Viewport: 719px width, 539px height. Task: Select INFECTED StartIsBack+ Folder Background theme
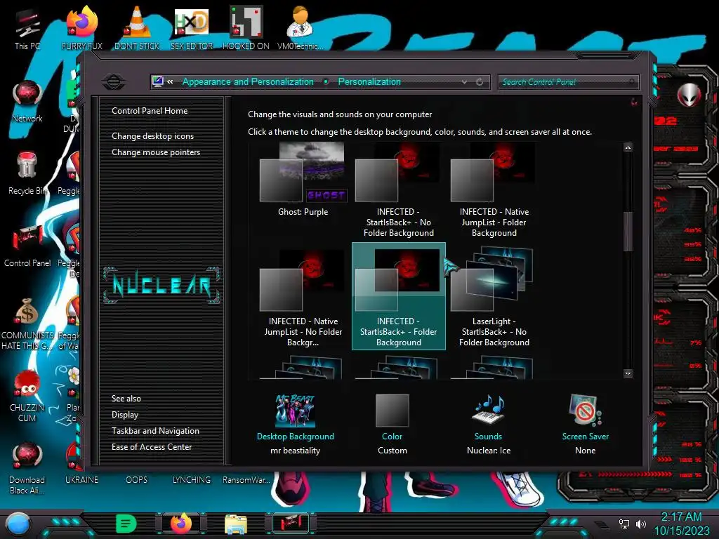click(399, 297)
